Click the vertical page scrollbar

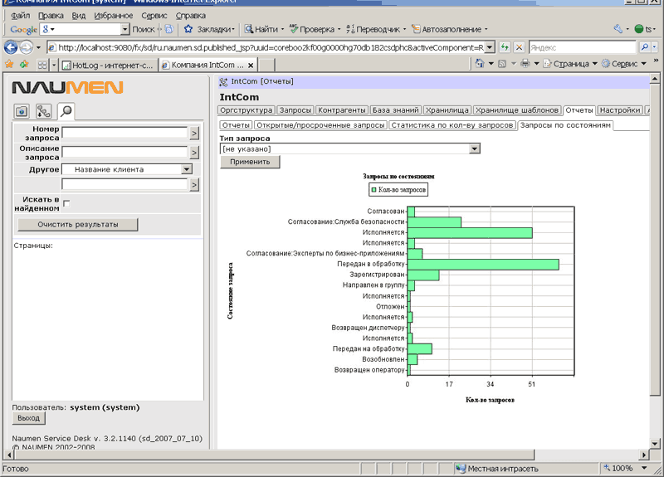pos(655,241)
